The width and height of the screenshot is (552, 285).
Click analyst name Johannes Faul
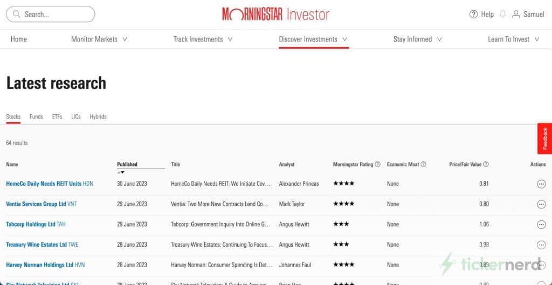pyautogui.click(x=295, y=265)
